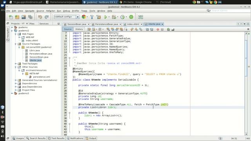Click the Redo toolbar icon

pyautogui.click(x=47, y=17)
